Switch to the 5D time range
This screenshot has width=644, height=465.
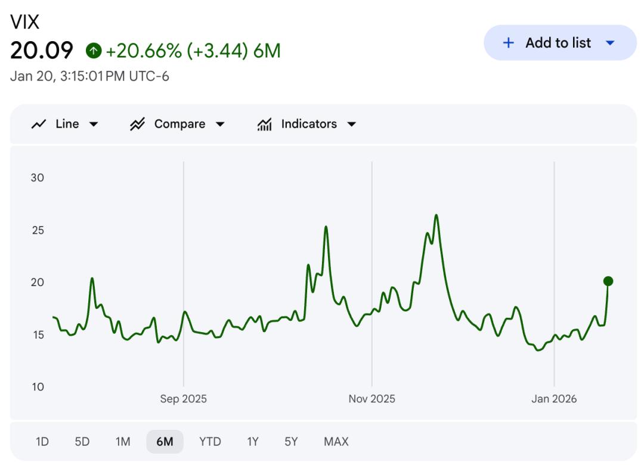[x=82, y=442]
